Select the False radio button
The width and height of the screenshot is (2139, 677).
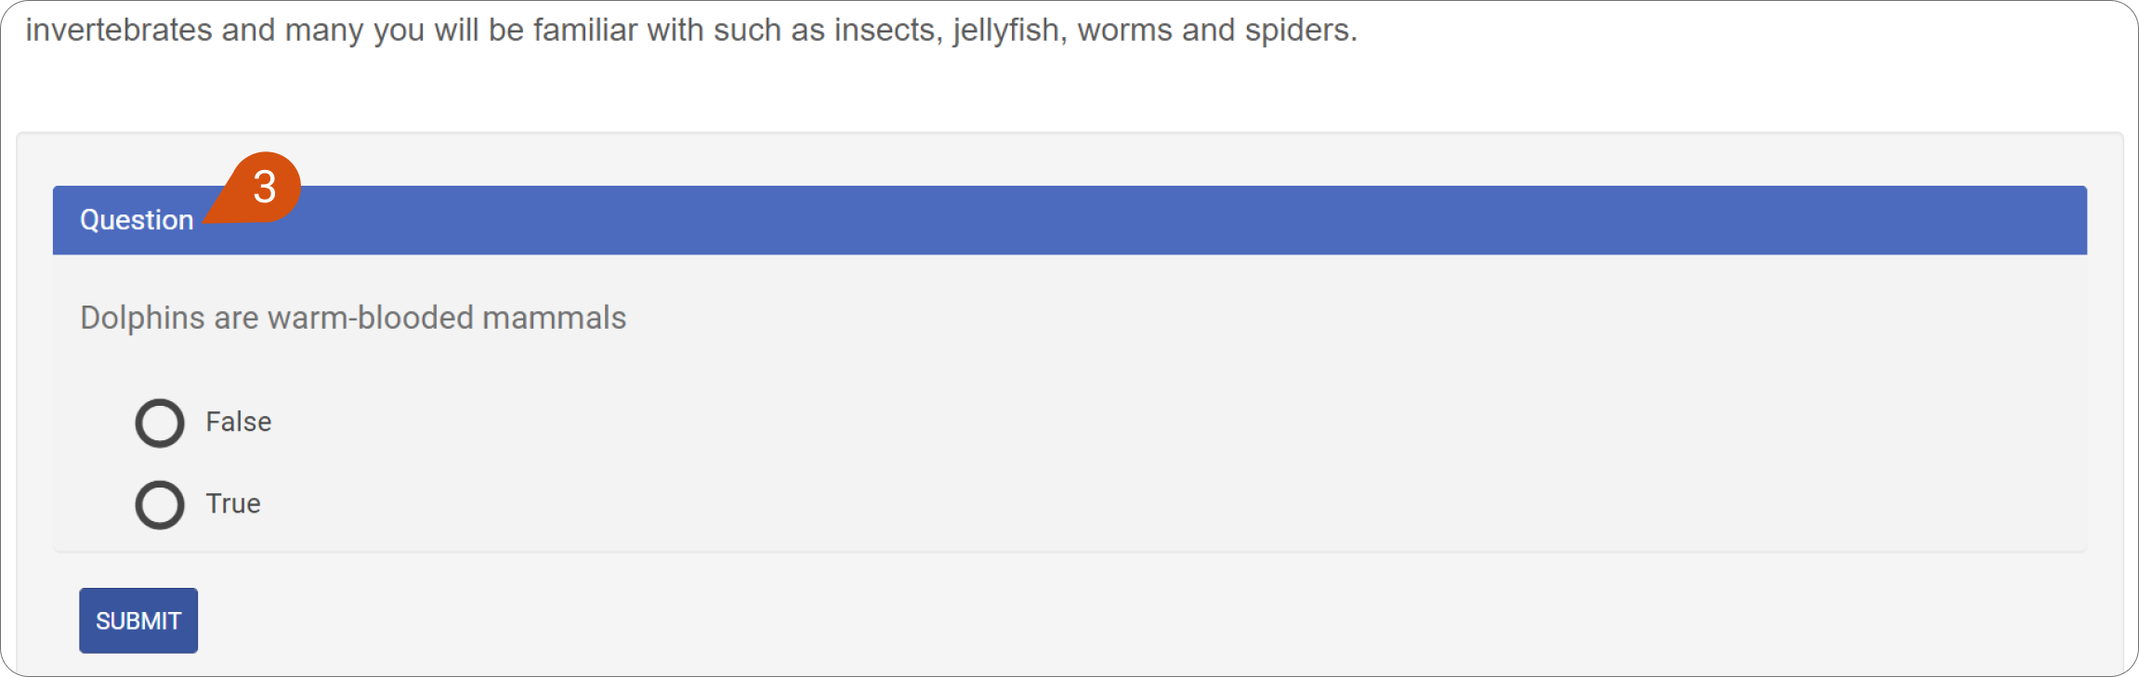pyautogui.click(x=160, y=423)
